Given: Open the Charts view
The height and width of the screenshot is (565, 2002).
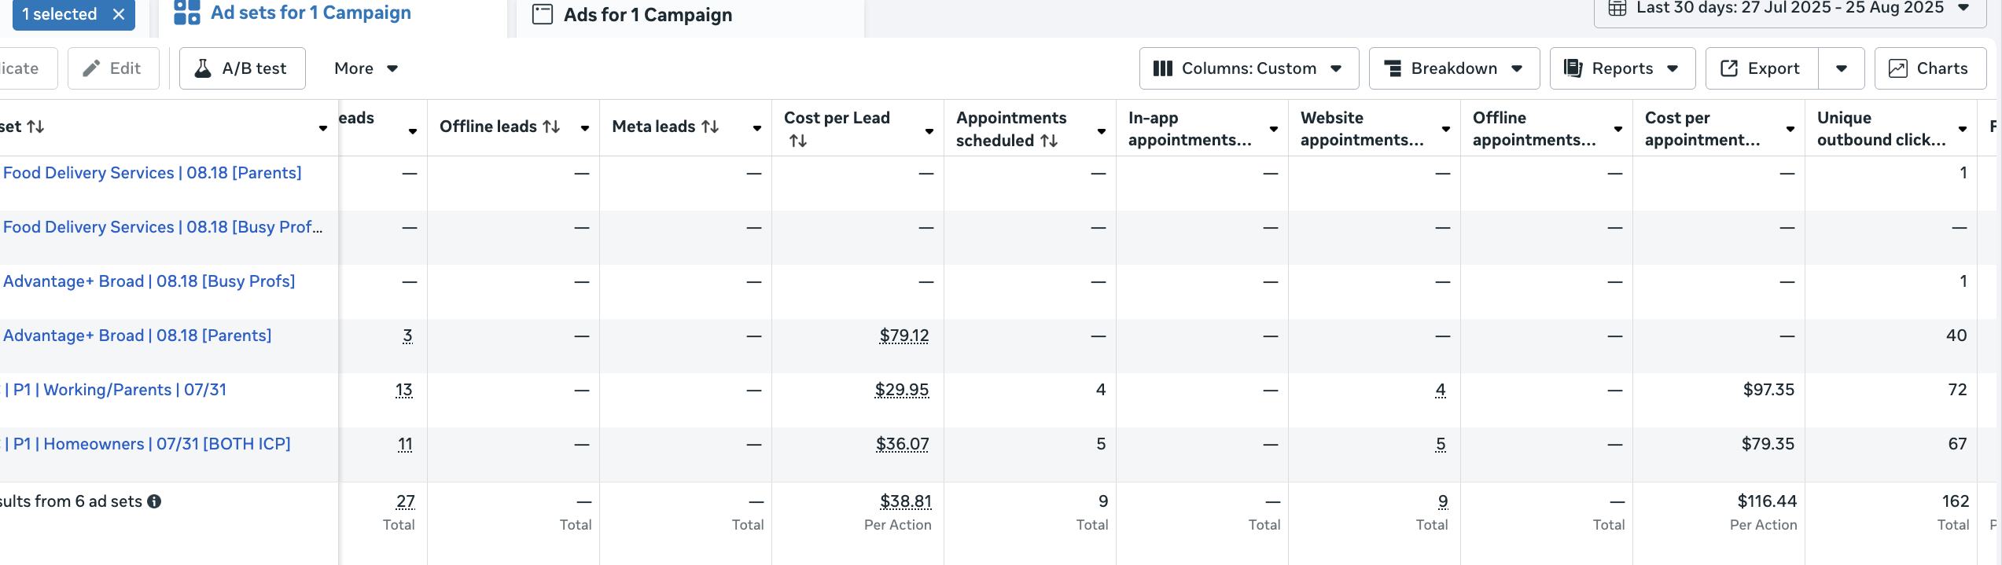Looking at the screenshot, I should (x=1930, y=68).
